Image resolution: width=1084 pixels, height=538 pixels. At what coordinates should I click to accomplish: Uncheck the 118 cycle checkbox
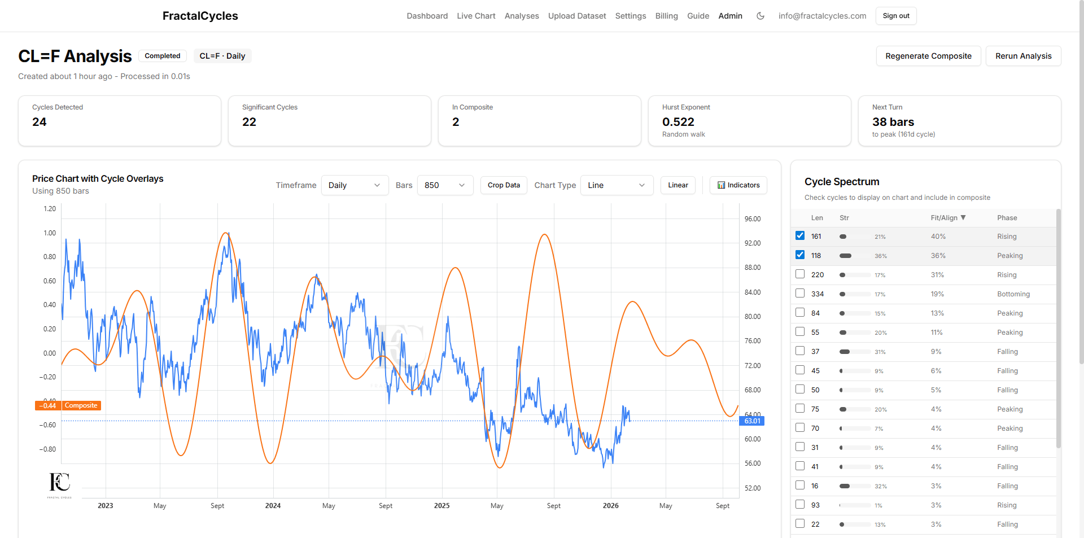click(800, 255)
